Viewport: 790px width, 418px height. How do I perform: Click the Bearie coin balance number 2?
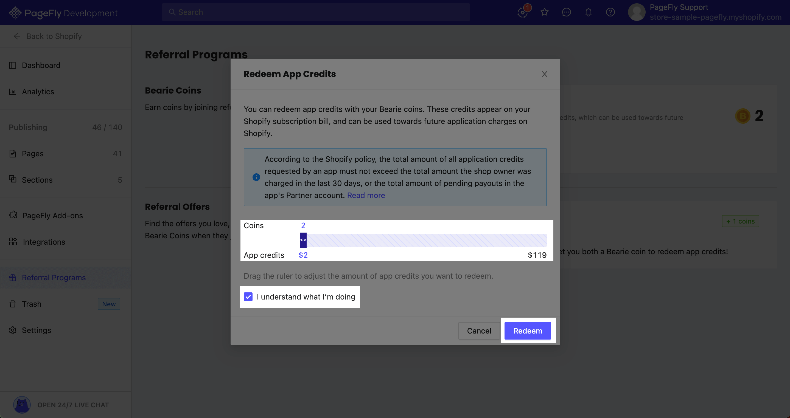pos(759,116)
